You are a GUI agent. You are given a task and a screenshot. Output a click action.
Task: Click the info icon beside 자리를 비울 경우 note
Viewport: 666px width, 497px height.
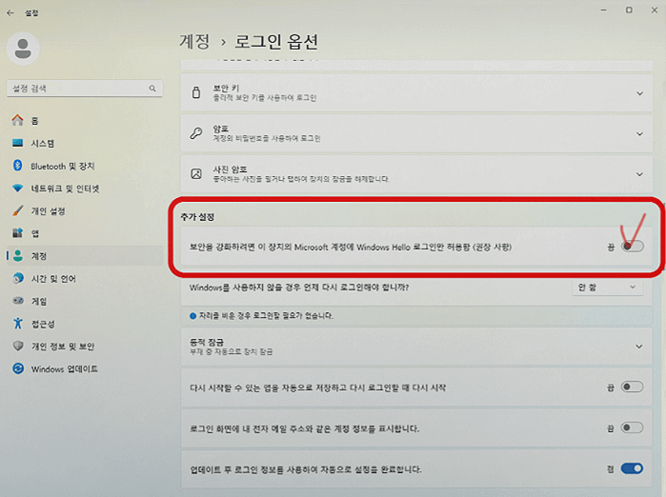click(192, 316)
